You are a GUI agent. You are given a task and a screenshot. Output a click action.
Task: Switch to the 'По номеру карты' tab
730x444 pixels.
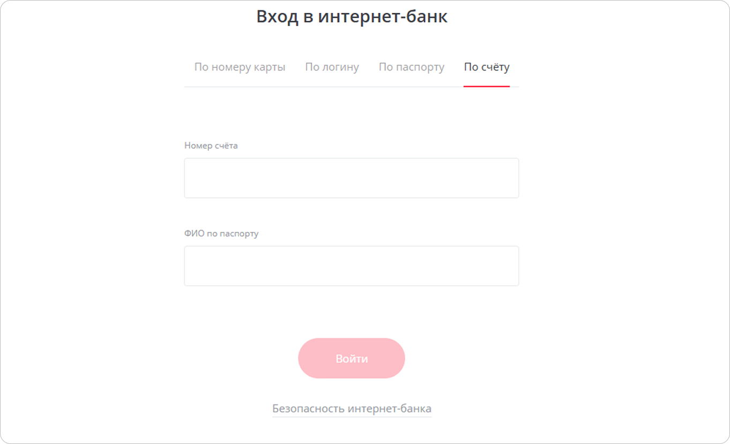point(240,67)
